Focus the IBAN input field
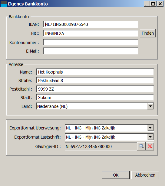This screenshot has height=186, width=165. (x=91, y=24)
